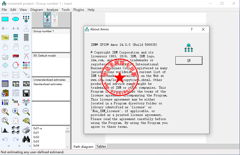Image resolution: width=240 pixels, height=155 pixels.
Task: Click the Calculate estimates abacus icon
Action: [26, 84]
